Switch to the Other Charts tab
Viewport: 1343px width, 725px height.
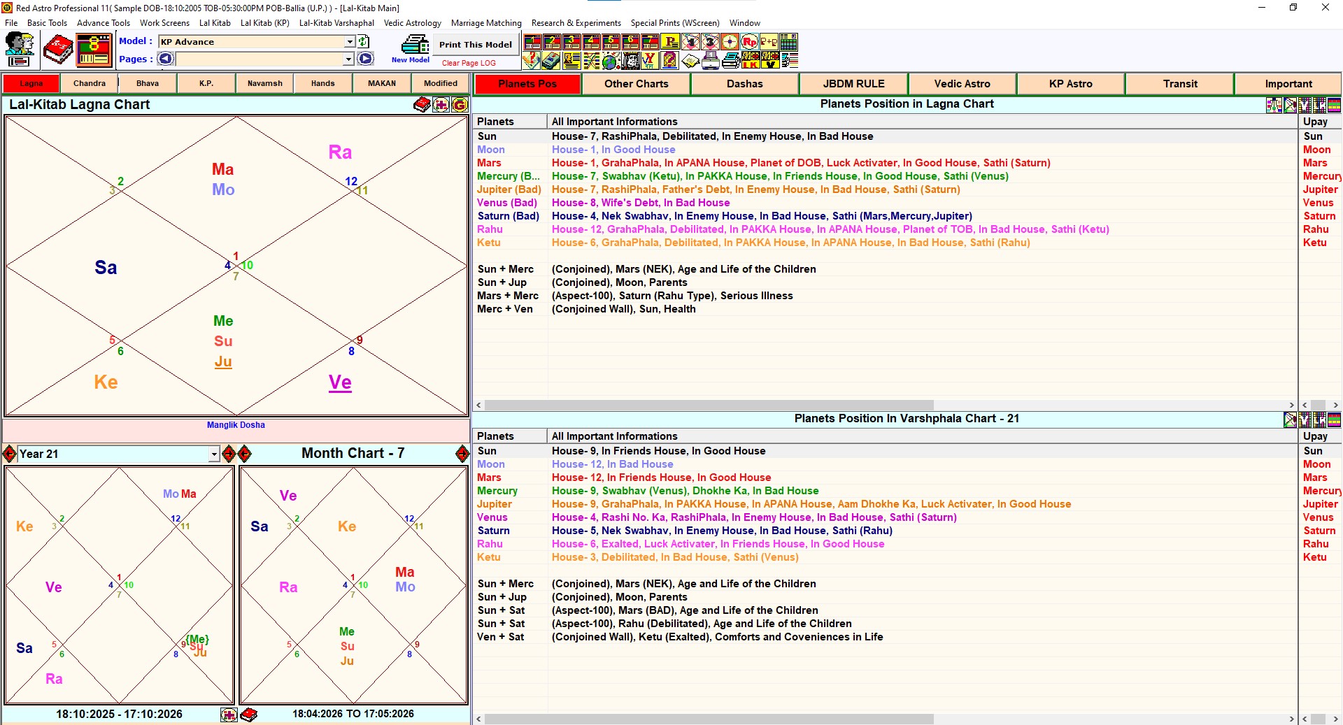[x=636, y=84]
